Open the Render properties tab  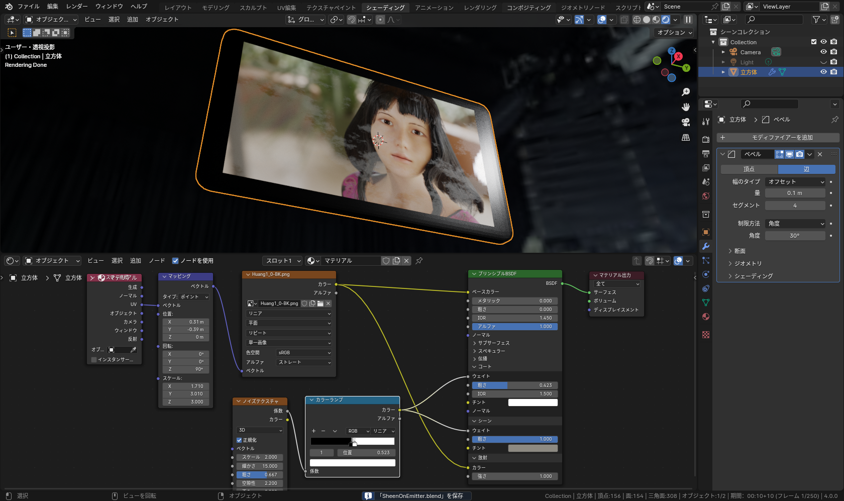[706, 139]
